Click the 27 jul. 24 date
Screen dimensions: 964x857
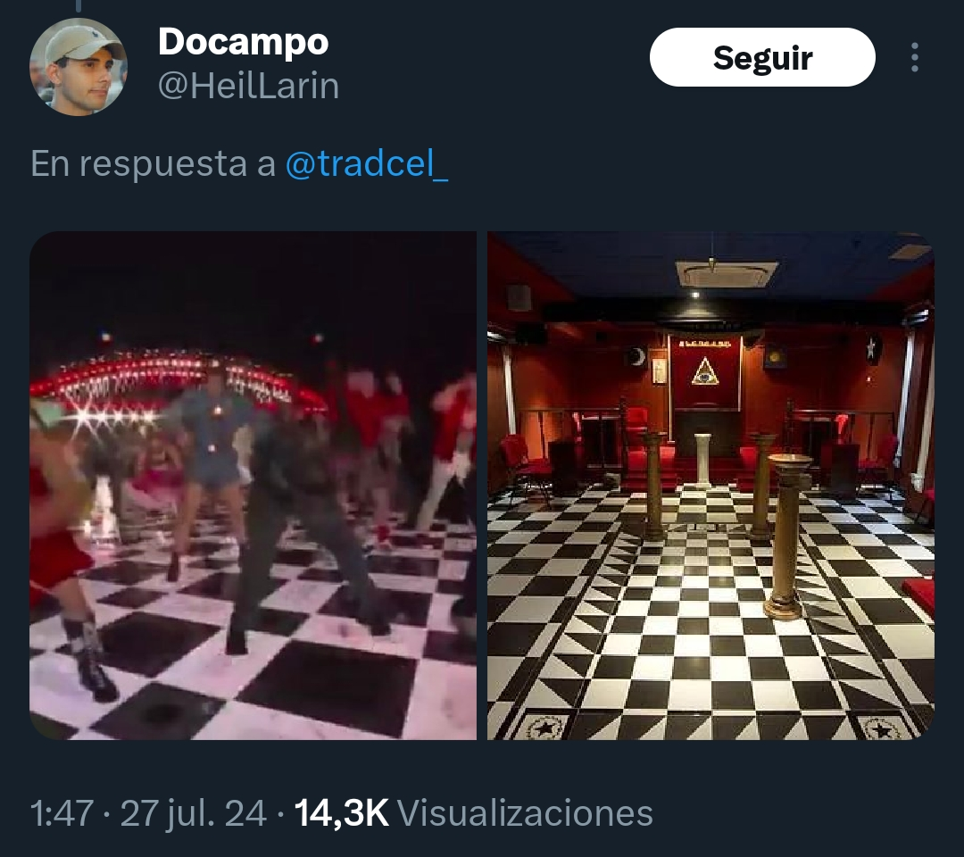(193, 812)
